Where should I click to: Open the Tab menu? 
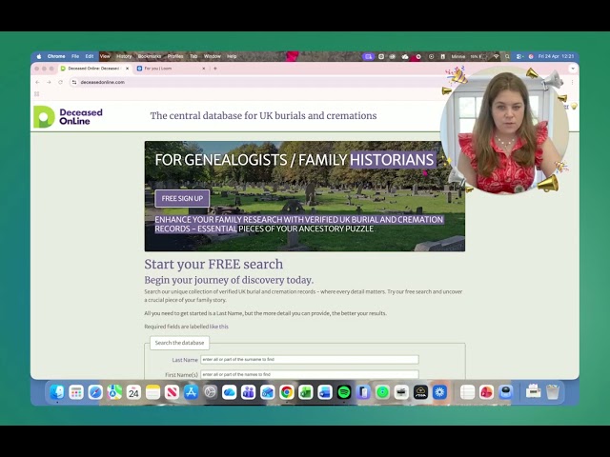pos(193,56)
